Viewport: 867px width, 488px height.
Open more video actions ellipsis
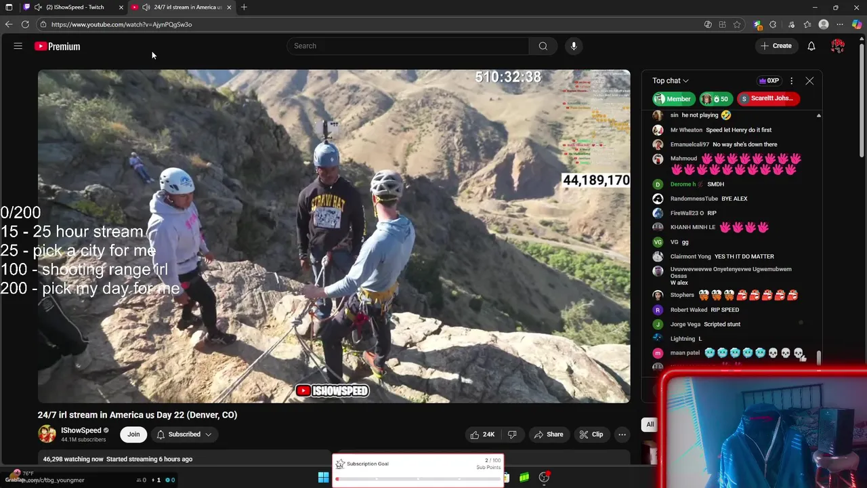coord(622,434)
